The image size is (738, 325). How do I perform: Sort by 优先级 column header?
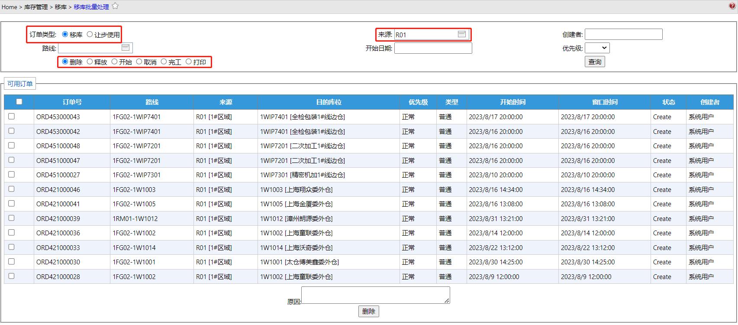point(418,102)
